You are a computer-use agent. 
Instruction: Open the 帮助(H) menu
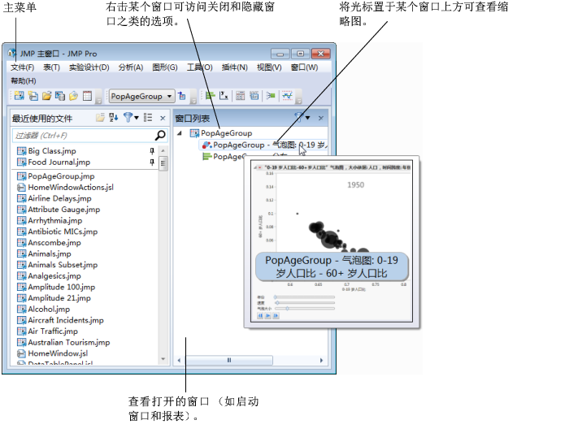click(24, 80)
